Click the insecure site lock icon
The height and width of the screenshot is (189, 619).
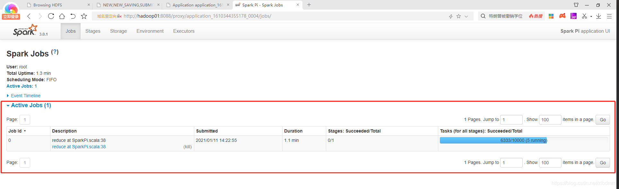pos(119,16)
